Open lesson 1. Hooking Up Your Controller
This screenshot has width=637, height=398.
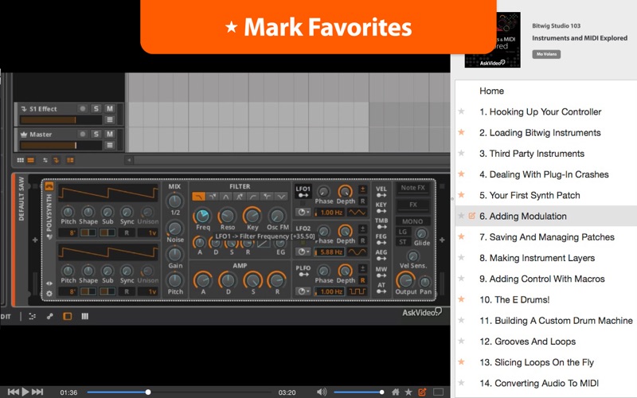[540, 111]
